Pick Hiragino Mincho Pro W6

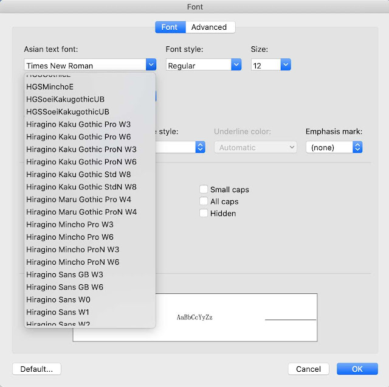(x=90, y=237)
